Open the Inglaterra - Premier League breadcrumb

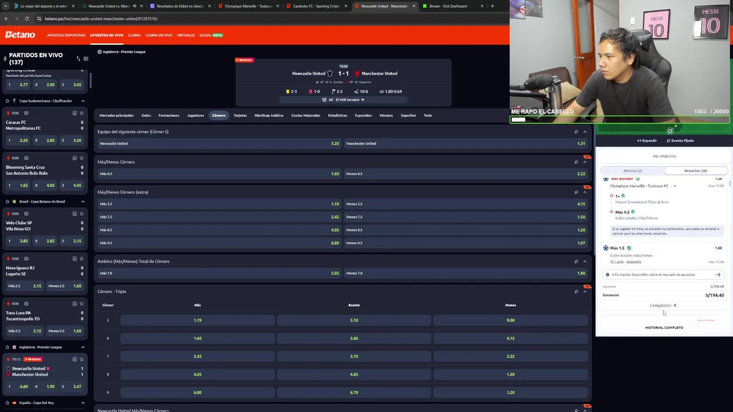[x=121, y=52]
